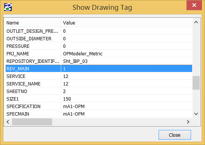The width and height of the screenshot is (205, 145).
Task: Select the OUTSIDE_DIAMETER row
Action: click(x=99, y=38)
